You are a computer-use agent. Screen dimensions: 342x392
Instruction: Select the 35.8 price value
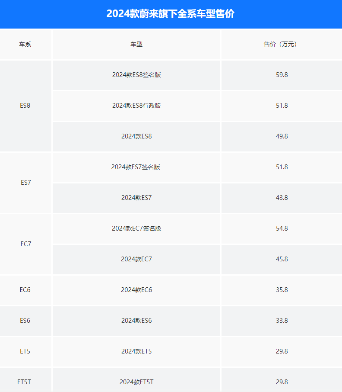coord(282,290)
